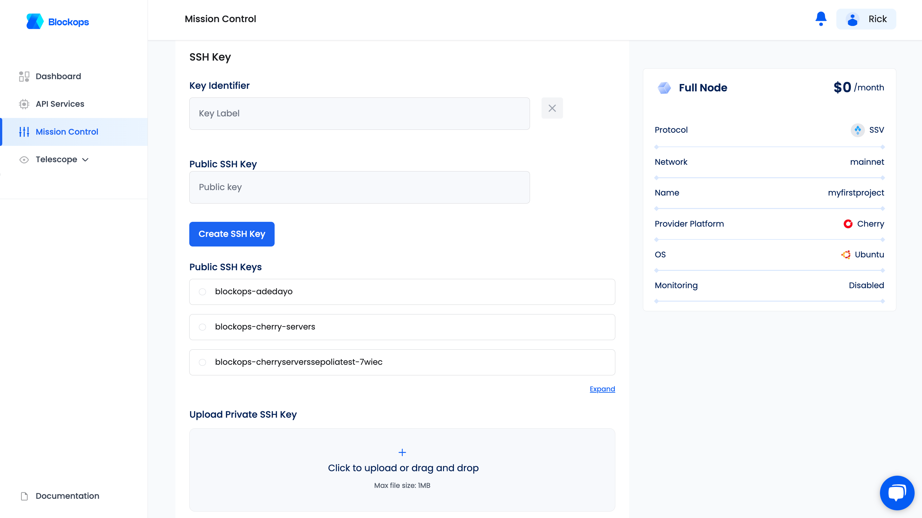
Task: Click the Mission Control page title
Action: pos(220,19)
